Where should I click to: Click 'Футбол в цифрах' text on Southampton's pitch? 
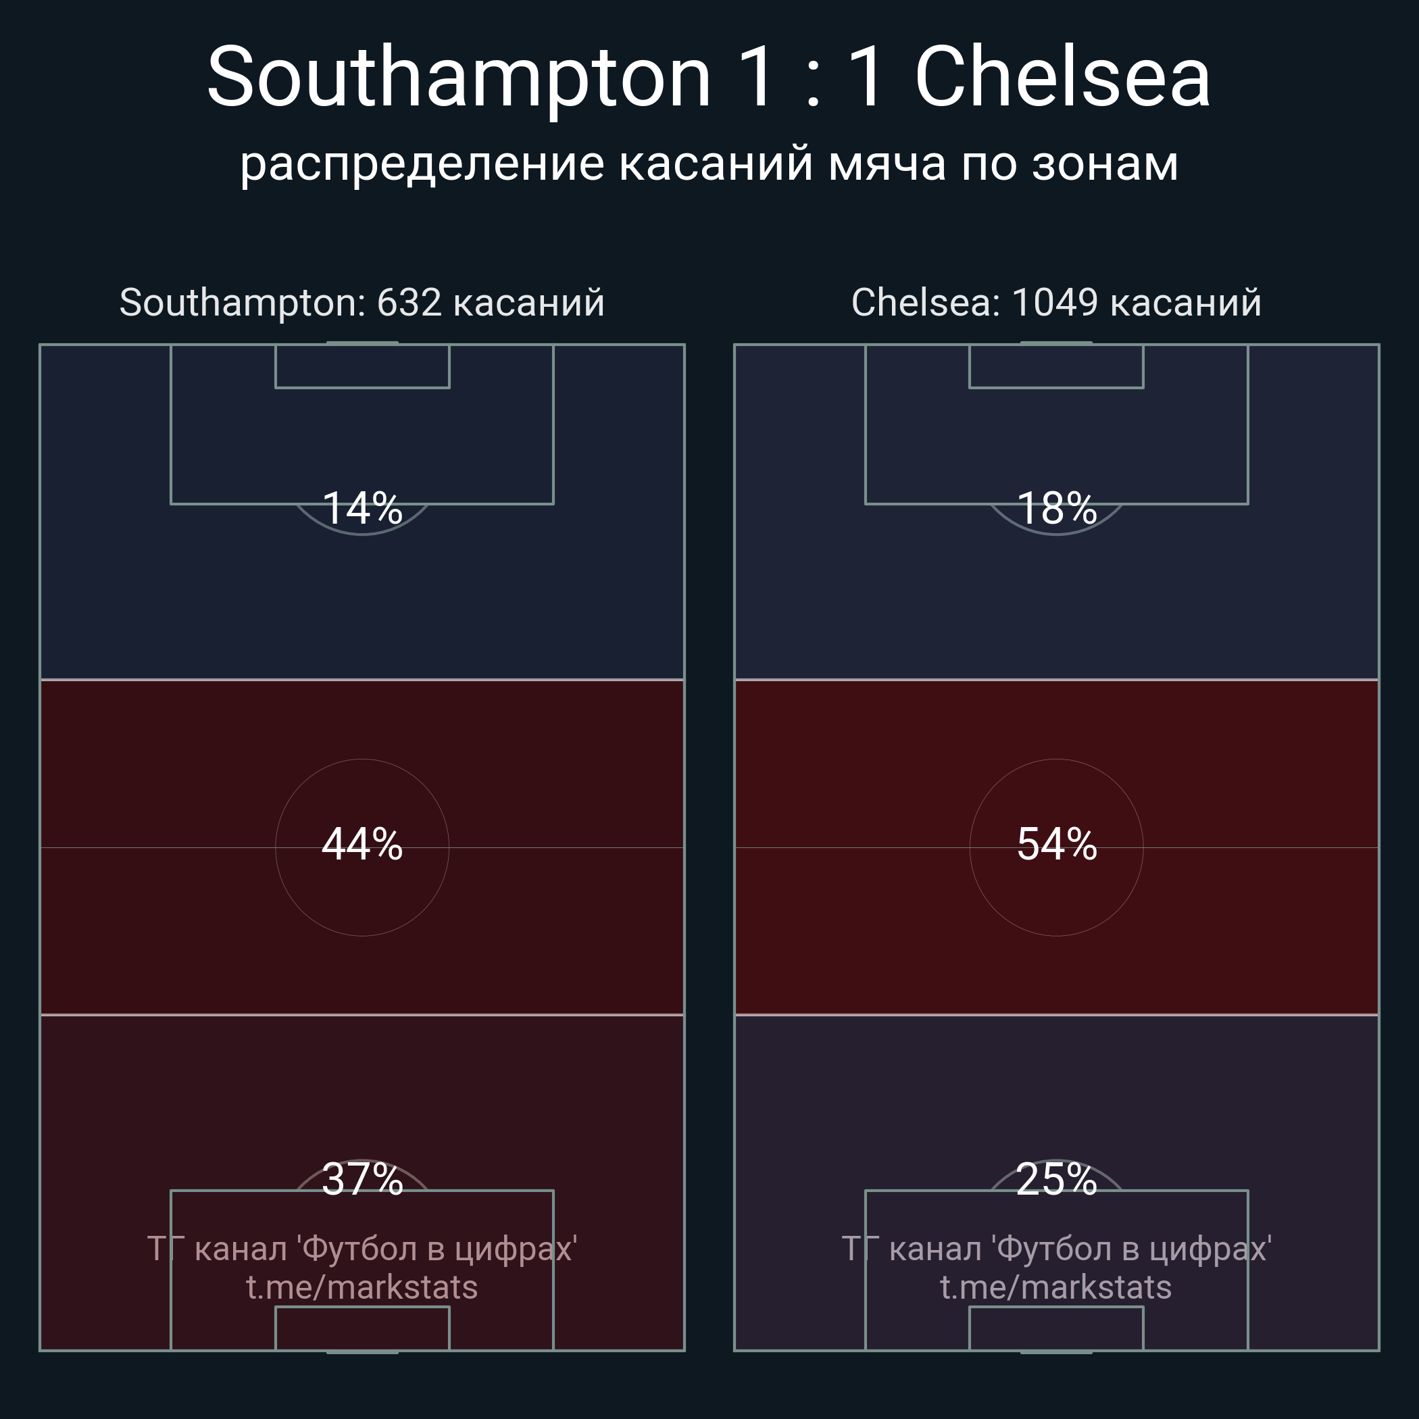pyautogui.click(x=439, y=1249)
